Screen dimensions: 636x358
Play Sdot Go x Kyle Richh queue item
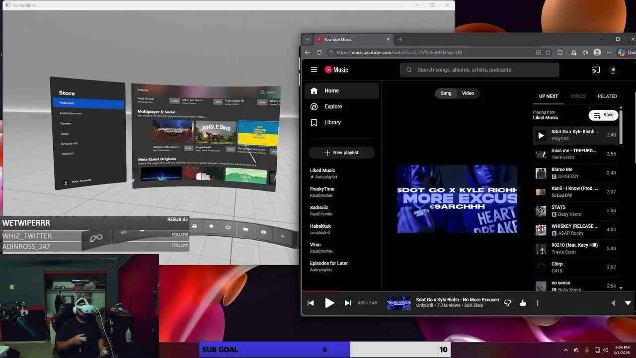[x=575, y=135]
